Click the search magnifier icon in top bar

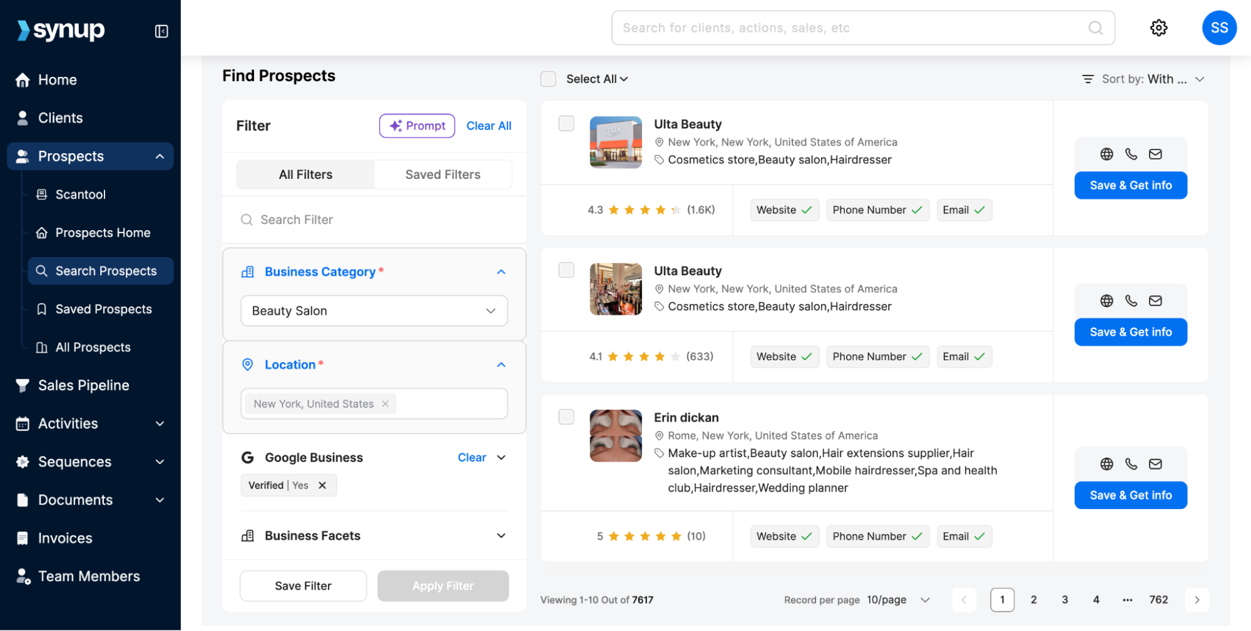(1095, 28)
